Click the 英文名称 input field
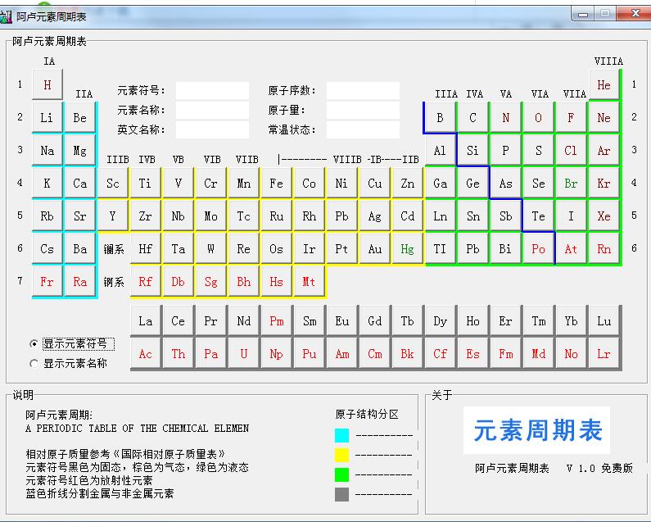The height and width of the screenshot is (522, 651). [x=212, y=129]
